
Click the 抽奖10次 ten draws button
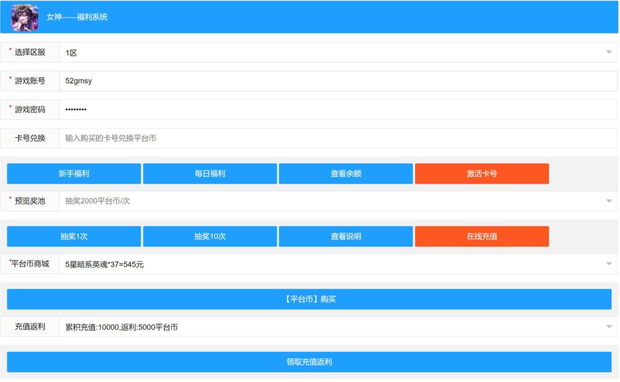click(209, 236)
